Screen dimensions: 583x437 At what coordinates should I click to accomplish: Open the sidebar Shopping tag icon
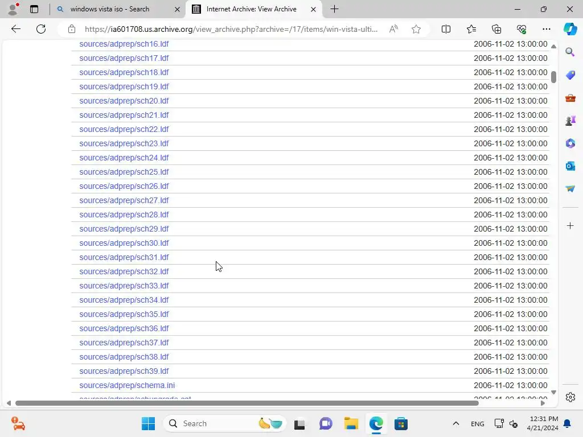coord(570,75)
